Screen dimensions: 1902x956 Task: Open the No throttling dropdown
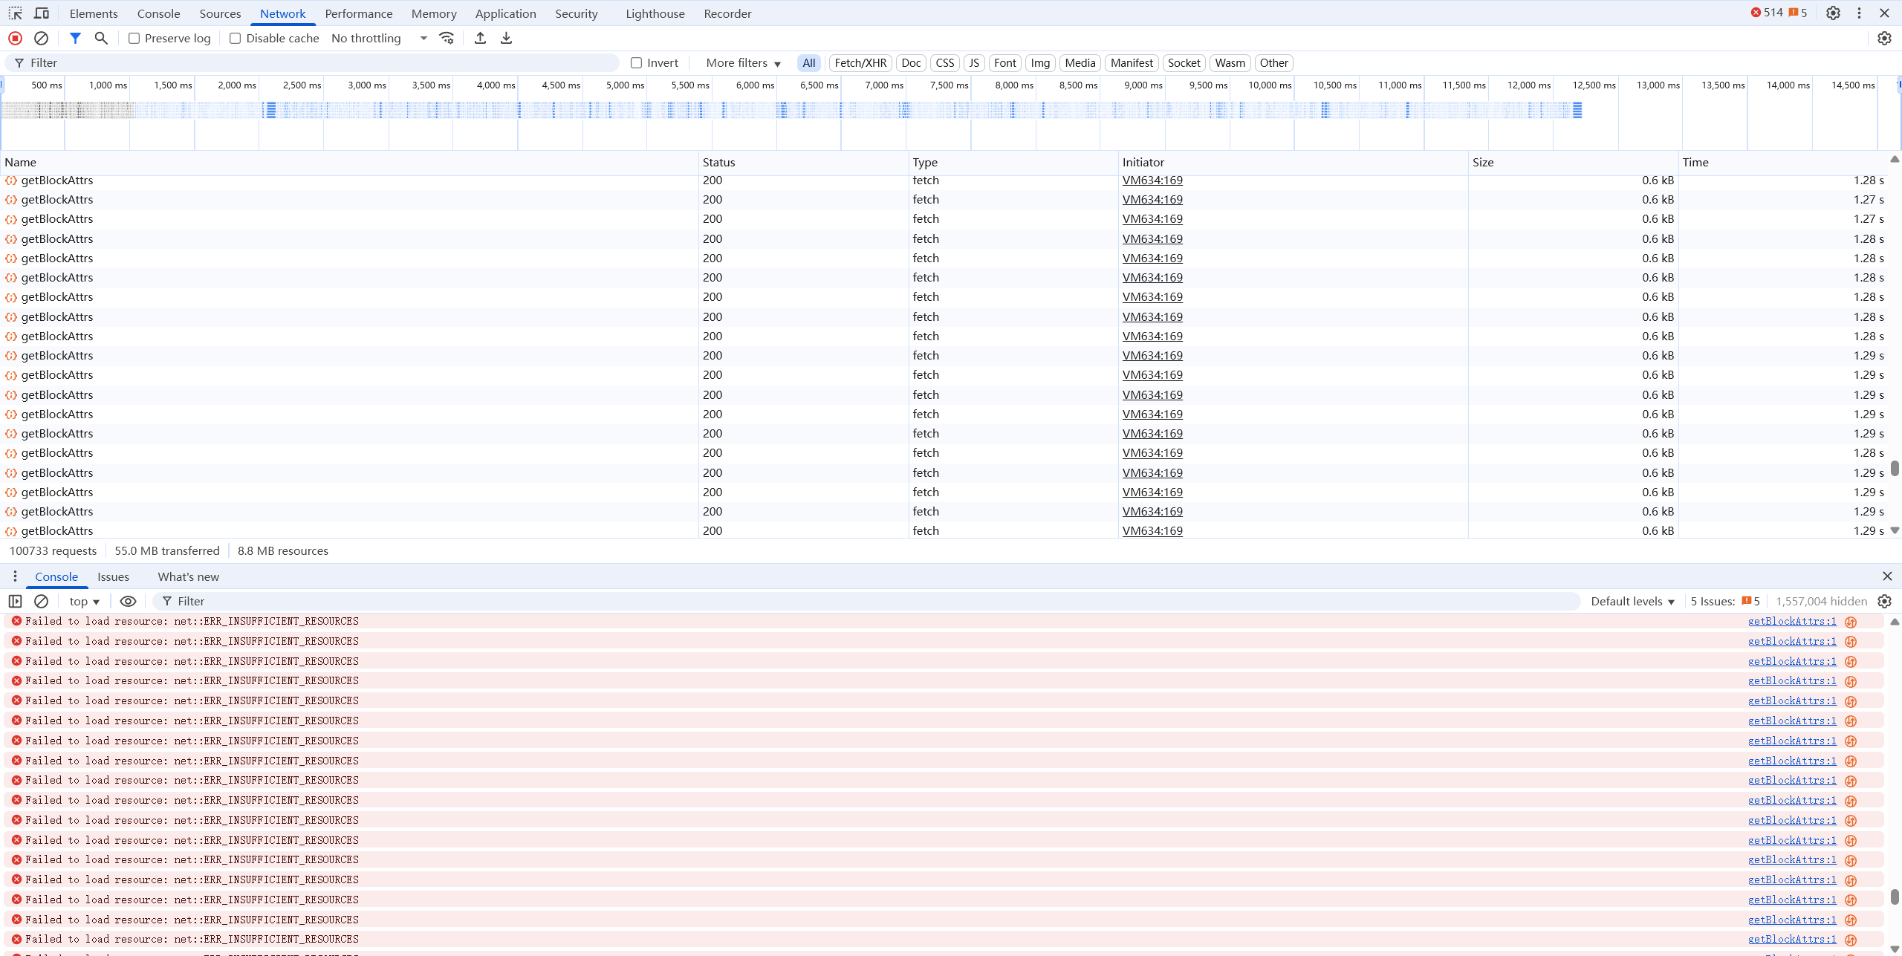[x=379, y=39]
